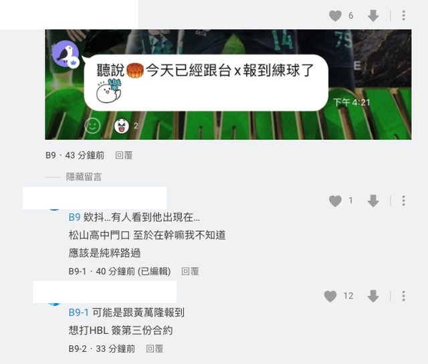Viewport: 428px width, 364px height.
Task: Open the bird avatar in the chat screenshot
Action: 66,54
